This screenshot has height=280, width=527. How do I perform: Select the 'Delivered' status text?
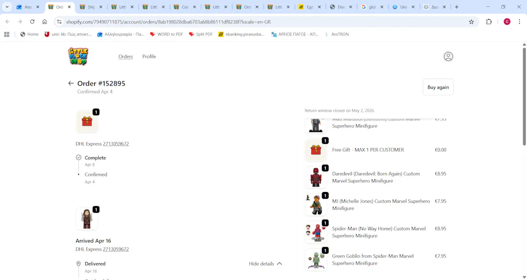(95, 264)
